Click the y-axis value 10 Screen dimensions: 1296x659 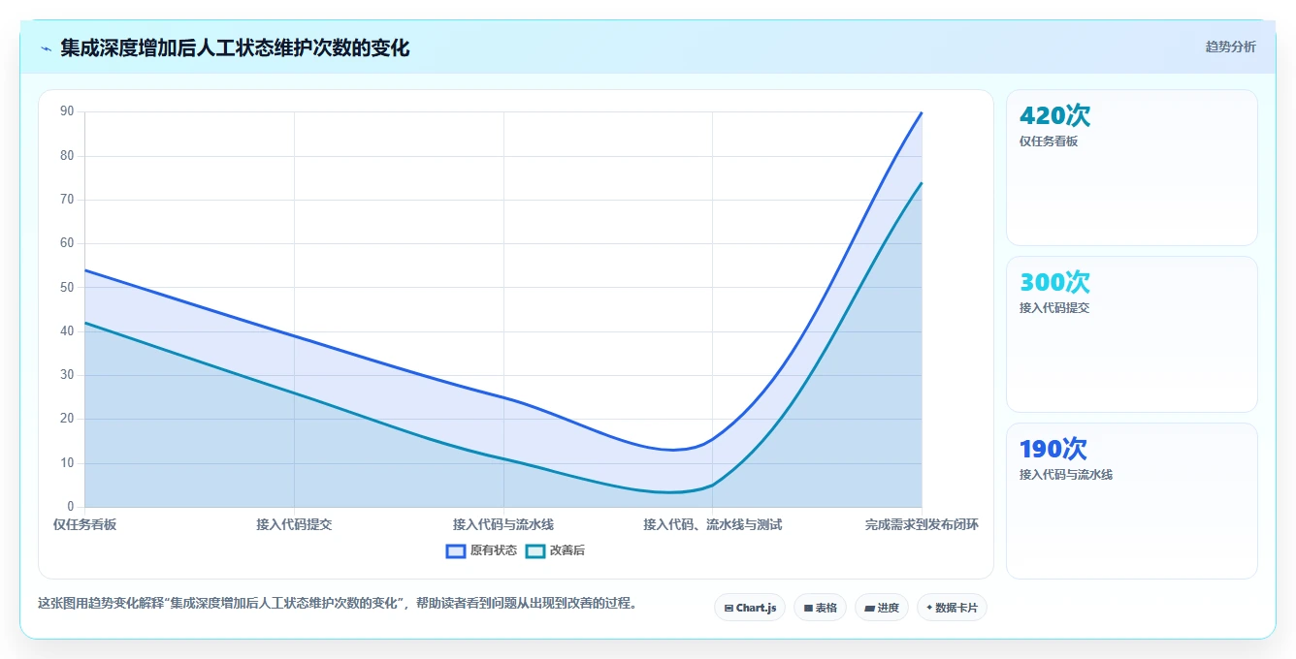point(67,463)
